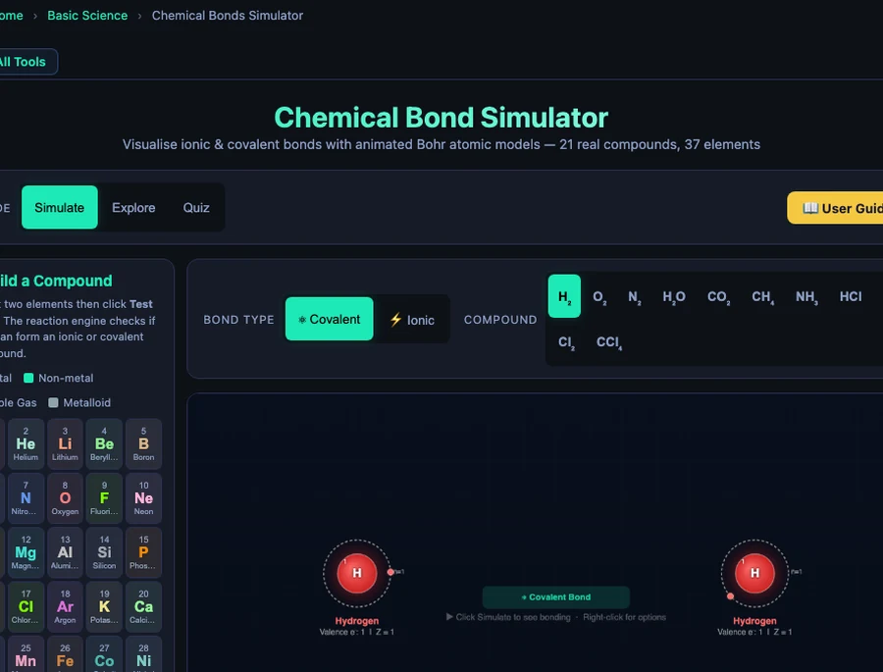This screenshot has height=672, width=883.
Task: Click the Covalent Bond label in canvas
Action: 556,597
